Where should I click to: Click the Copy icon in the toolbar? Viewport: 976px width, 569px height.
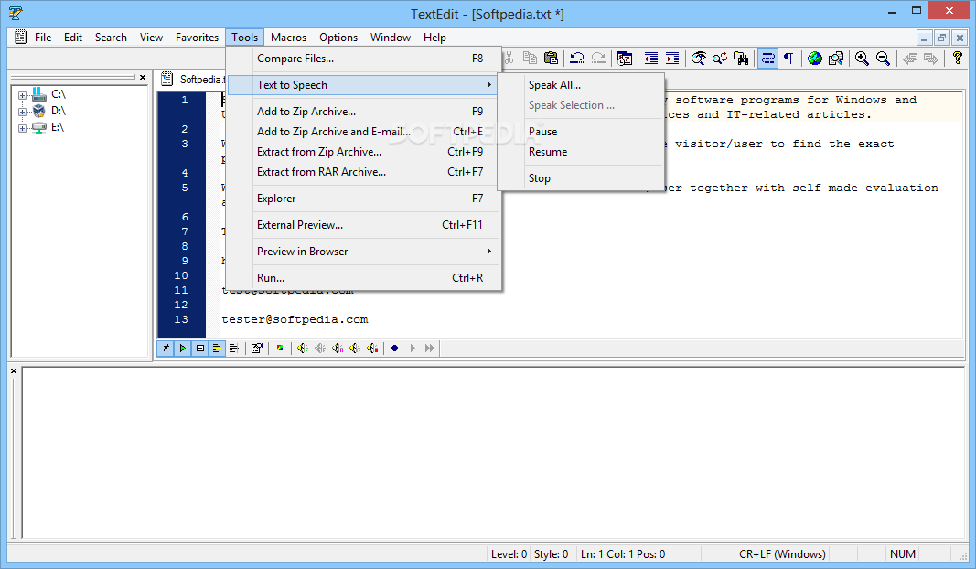530,58
